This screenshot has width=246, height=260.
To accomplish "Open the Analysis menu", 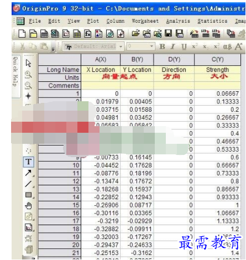I will [x=178, y=21].
